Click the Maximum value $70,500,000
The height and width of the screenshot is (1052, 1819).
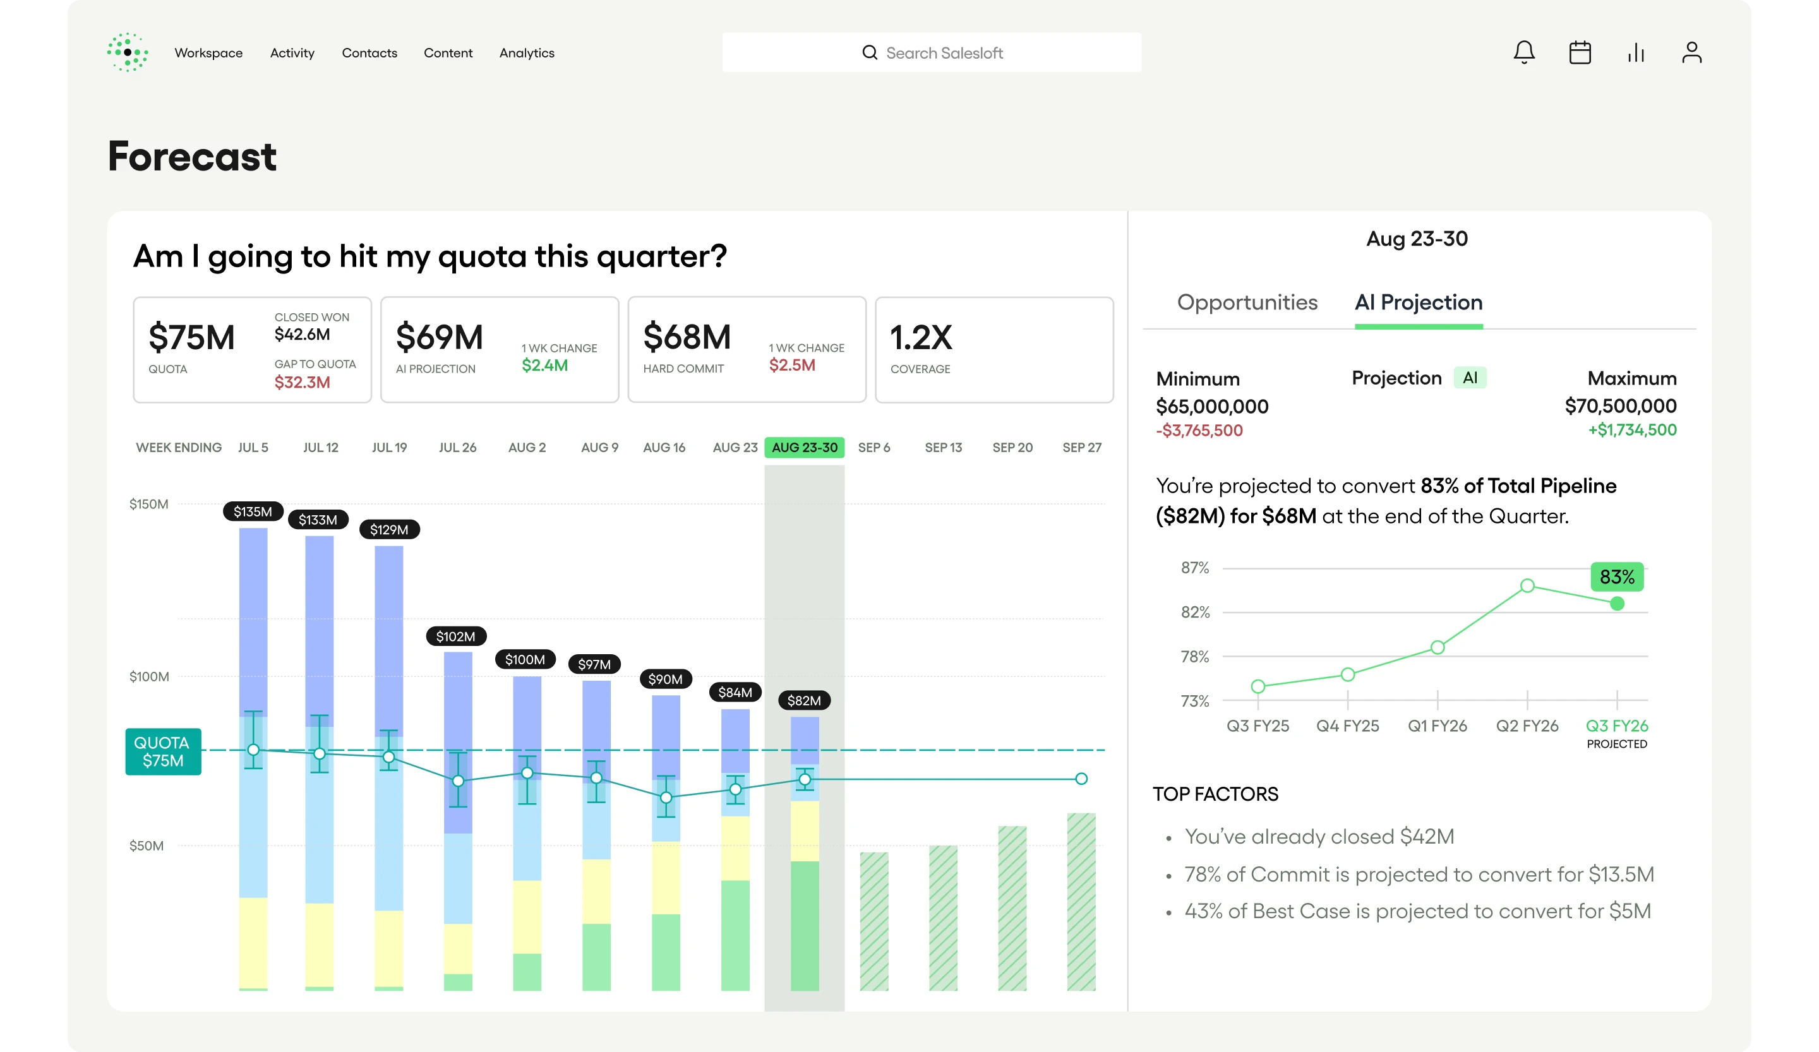tap(1621, 405)
